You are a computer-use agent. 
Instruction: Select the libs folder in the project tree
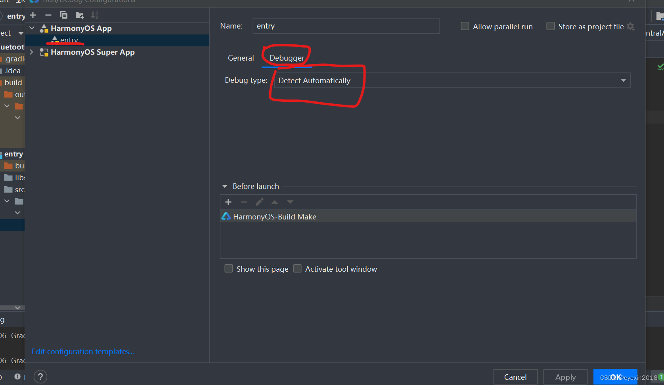coord(19,177)
